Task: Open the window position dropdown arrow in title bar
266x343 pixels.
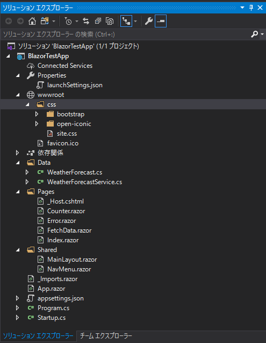Action: pyautogui.click(x=242, y=8)
